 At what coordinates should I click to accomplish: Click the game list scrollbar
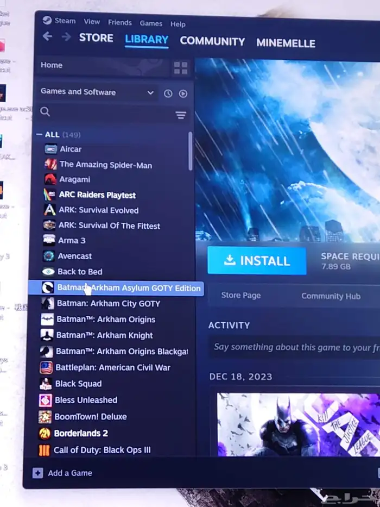(x=190, y=152)
